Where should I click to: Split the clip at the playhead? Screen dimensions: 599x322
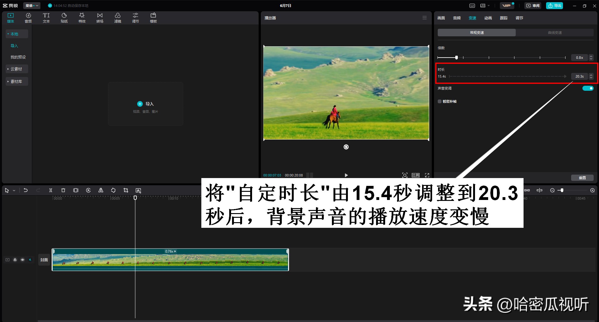coord(50,190)
